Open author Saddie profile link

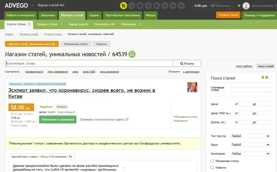51,112
